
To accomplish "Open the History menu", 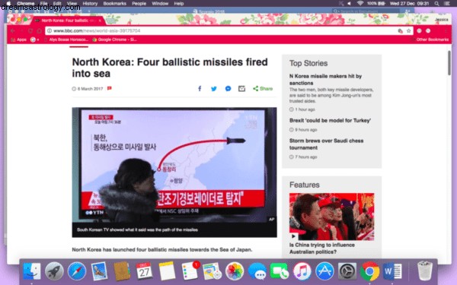I will [90, 4].
